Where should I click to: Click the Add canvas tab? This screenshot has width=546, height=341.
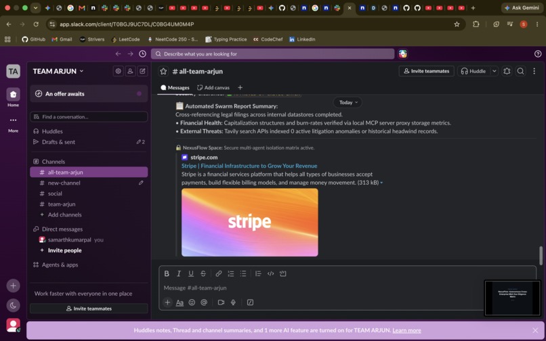click(213, 88)
